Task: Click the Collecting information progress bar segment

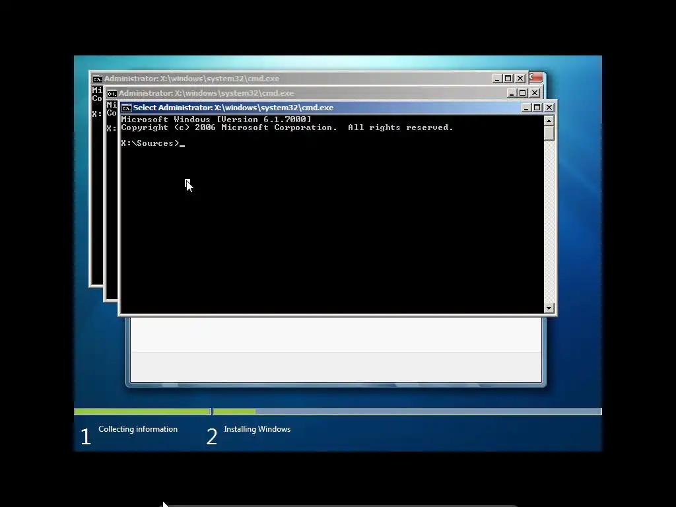Action: click(x=143, y=412)
